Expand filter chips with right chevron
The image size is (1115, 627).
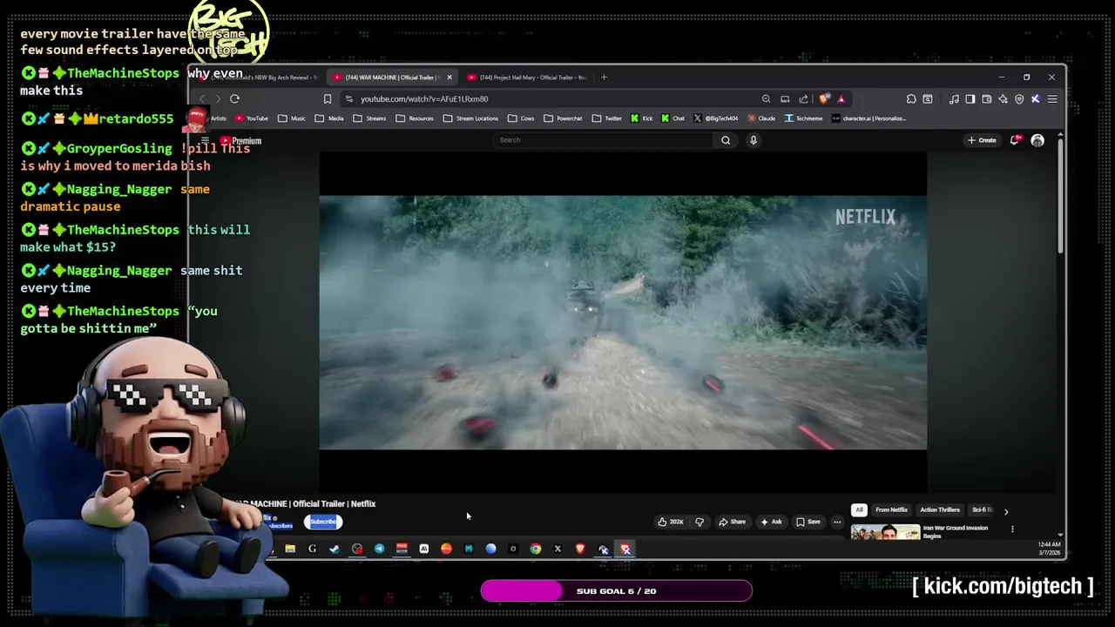pos(1006,512)
